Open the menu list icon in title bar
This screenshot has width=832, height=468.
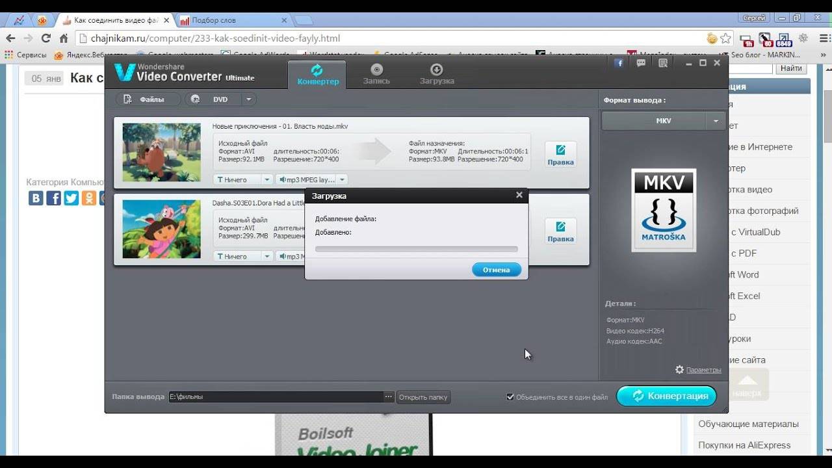click(663, 63)
